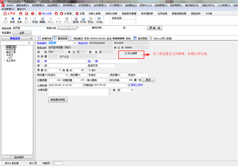The image size is (238, 166).
Task: Click the 后页 next page icon
Action: (x=26, y=18)
